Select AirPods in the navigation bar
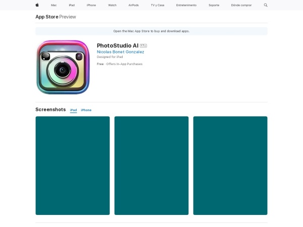303x227 pixels. [x=133, y=5]
